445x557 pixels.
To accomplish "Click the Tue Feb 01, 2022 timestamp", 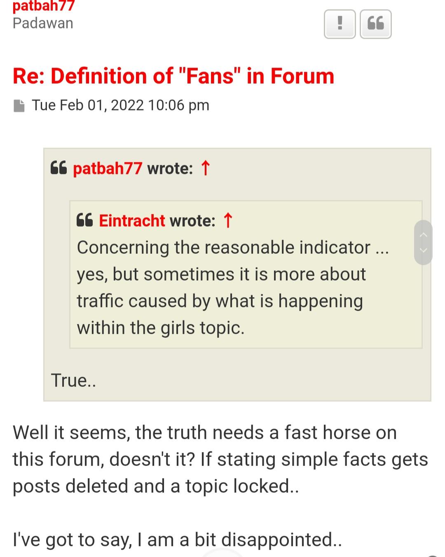I will 121,105.
